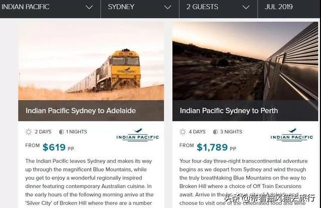Select the Jul 2019 date filter
Screen dimensions: 321x208
pyautogui.click(x=289, y=8)
